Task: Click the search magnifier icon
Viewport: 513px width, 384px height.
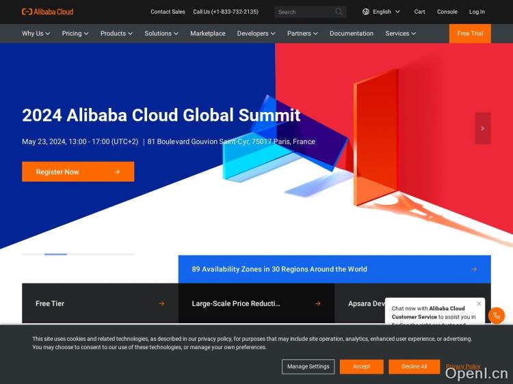Action: [x=339, y=12]
